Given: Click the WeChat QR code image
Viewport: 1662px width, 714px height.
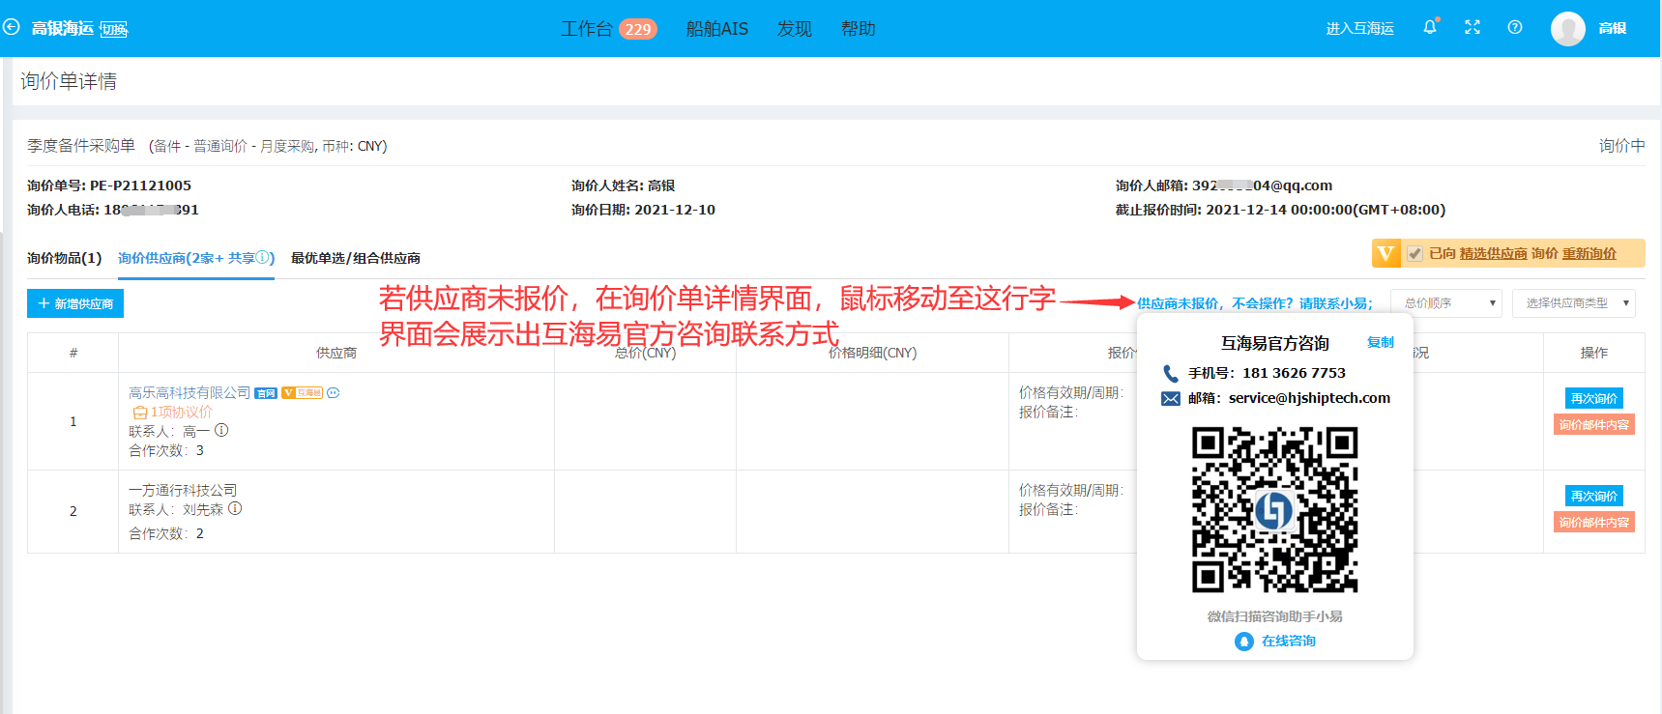Looking at the screenshot, I should pyautogui.click(x=1274, y=510).
